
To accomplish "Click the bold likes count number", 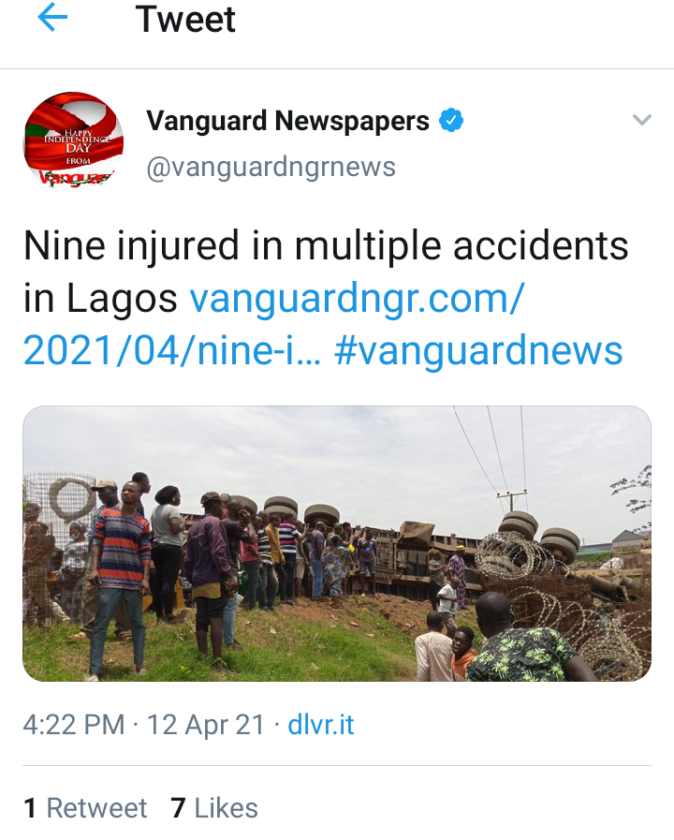I will click(178, 808).
